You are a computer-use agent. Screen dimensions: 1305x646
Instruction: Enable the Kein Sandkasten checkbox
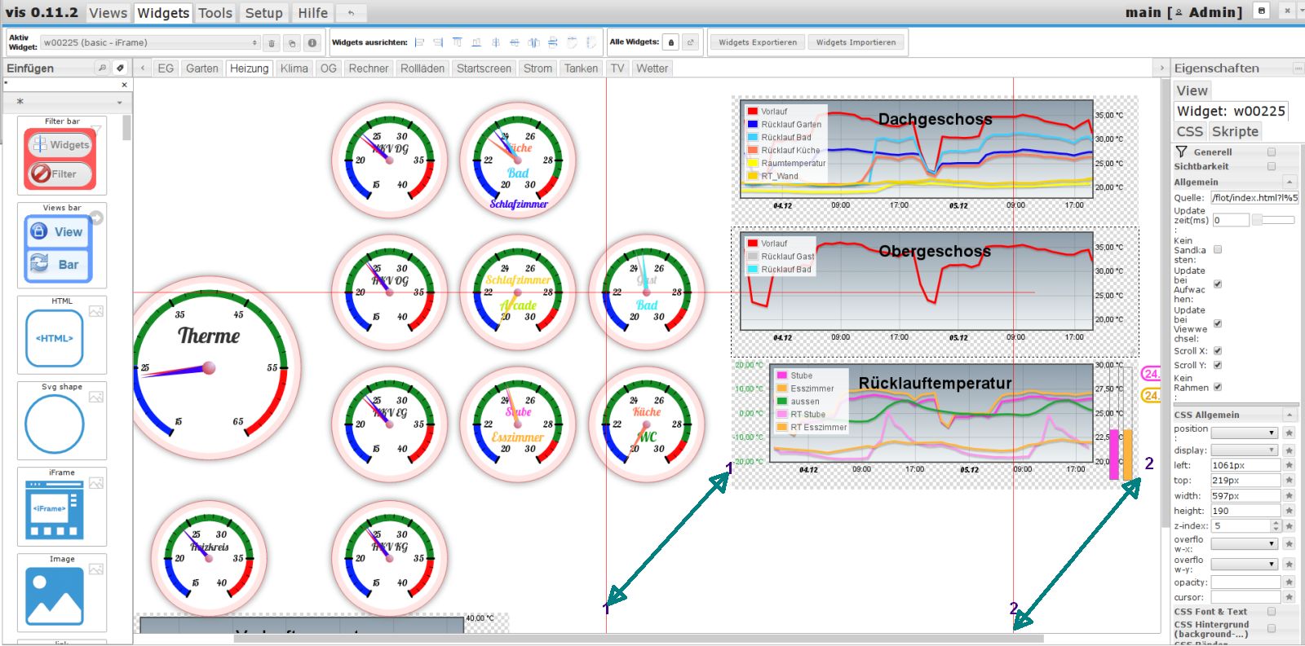pyautogui.click(x=1218, y=250)
